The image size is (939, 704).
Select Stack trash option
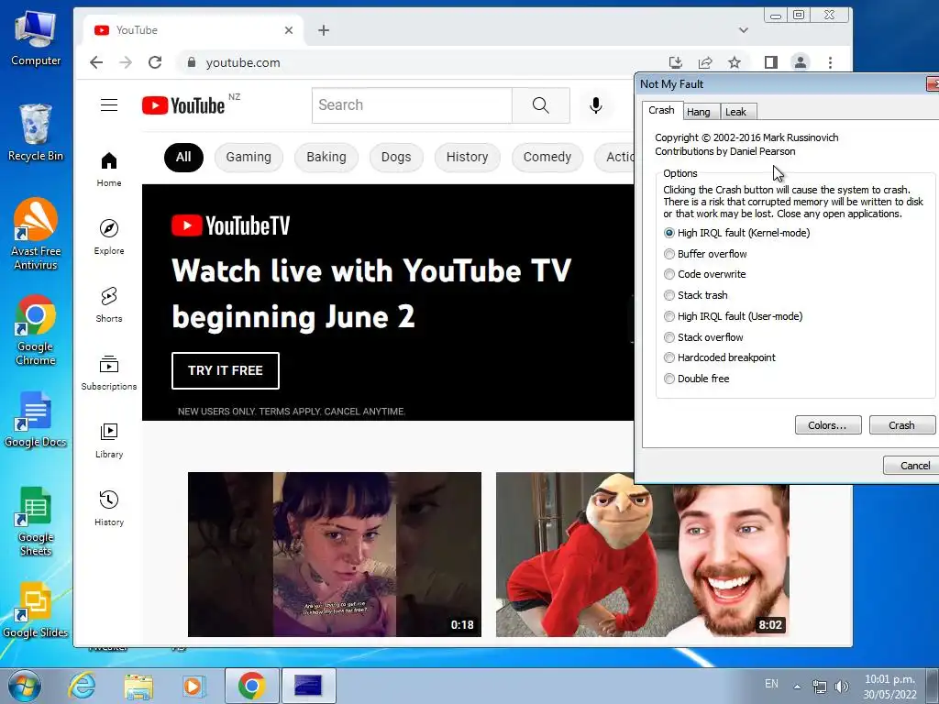pyautogui.click(x=696, y=295)
